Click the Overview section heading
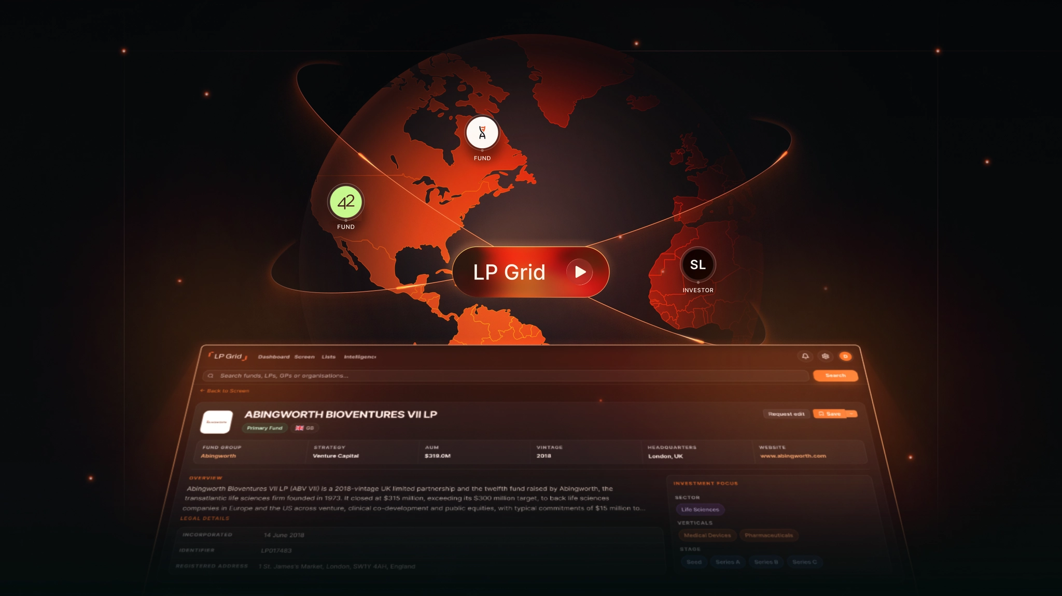The image size is (1062, 596). (x=205, y=478)
